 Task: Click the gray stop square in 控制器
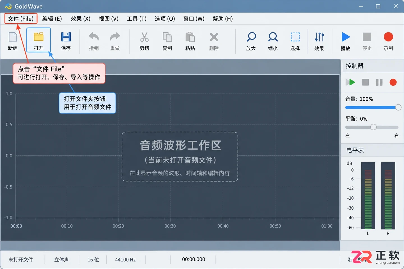pyautogui.click(x=365, y=82)
